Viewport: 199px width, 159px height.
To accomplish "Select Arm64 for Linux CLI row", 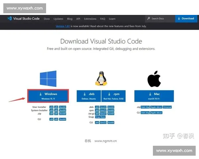I will 111,123.
